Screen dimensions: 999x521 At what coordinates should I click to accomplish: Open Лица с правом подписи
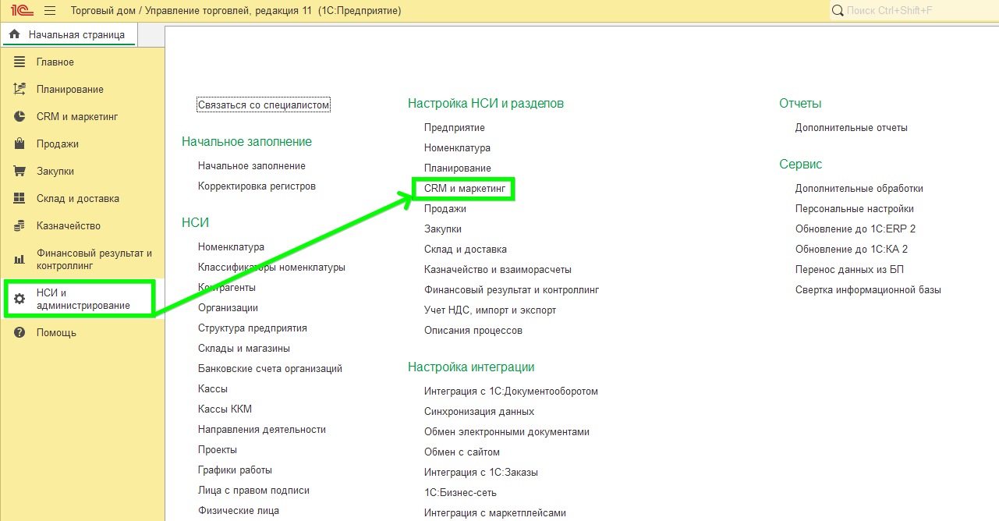(253, 491)
